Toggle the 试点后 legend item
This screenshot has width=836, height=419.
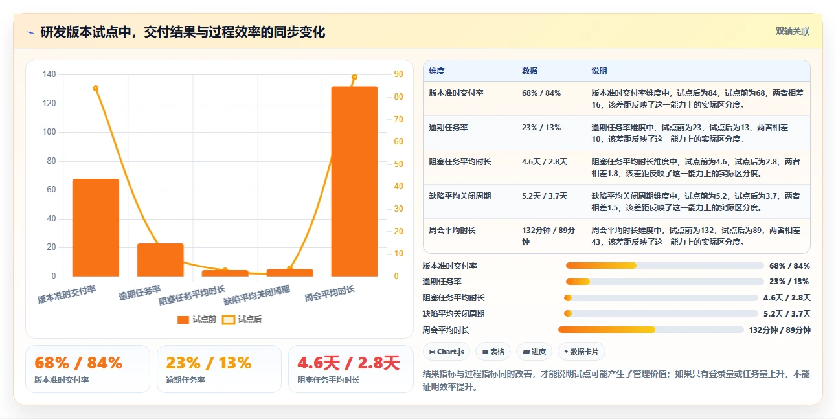(242, 319)
